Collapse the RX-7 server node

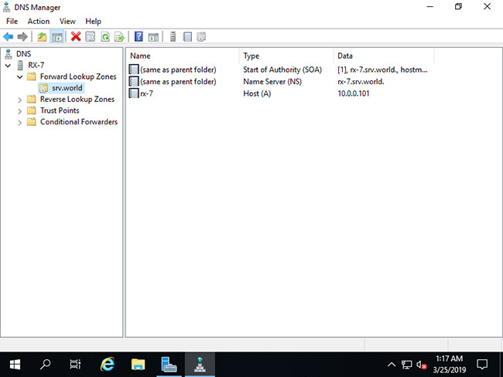(9, 66)
